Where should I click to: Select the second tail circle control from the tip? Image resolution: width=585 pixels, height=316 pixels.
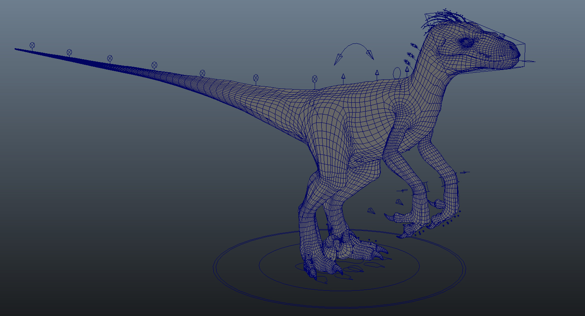(x=69, y=52)
